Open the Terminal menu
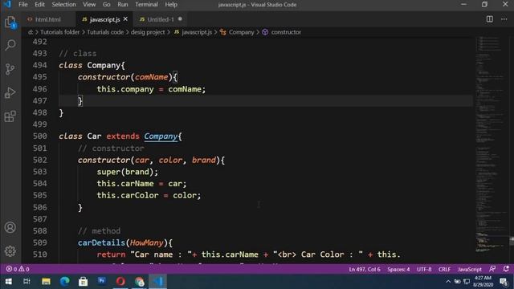 click(x=146, y=5)
